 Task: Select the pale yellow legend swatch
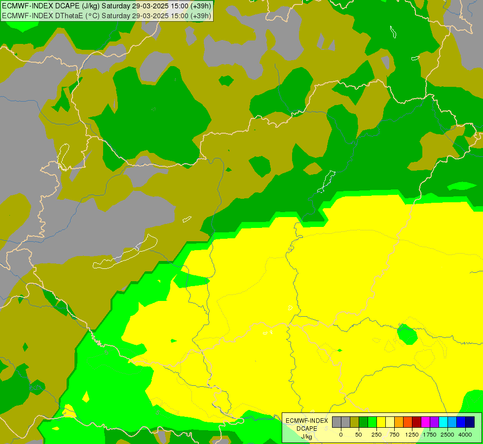390,422
